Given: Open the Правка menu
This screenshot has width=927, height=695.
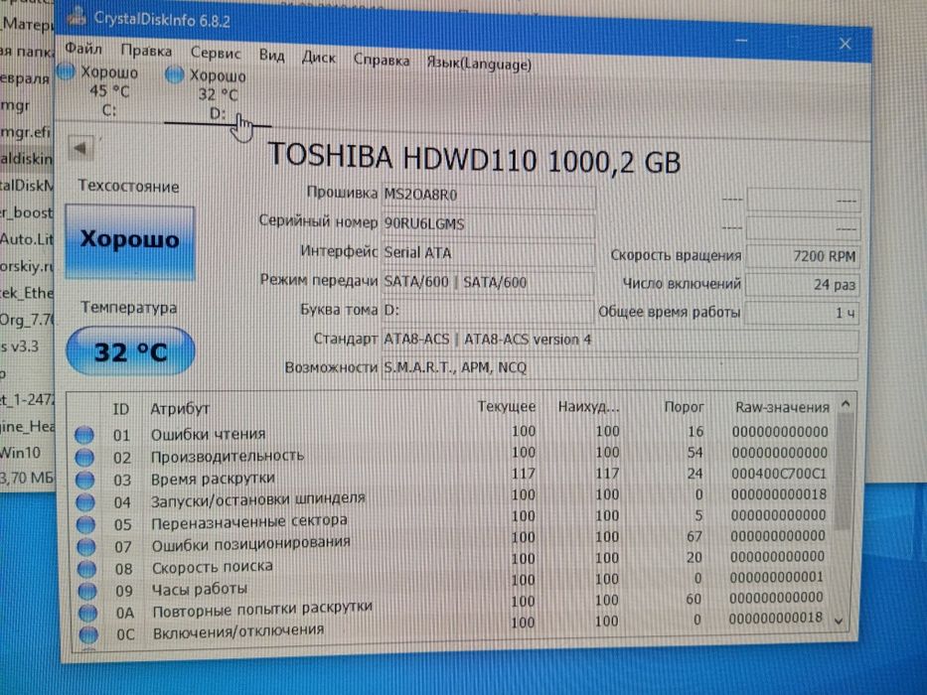Looking at the screenshot, I should 146,51.
